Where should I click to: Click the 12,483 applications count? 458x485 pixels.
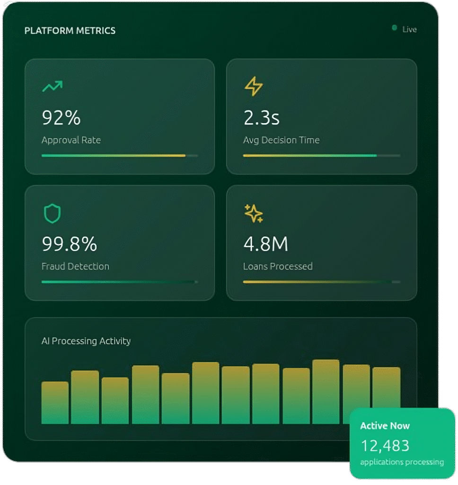coord(385,446)
